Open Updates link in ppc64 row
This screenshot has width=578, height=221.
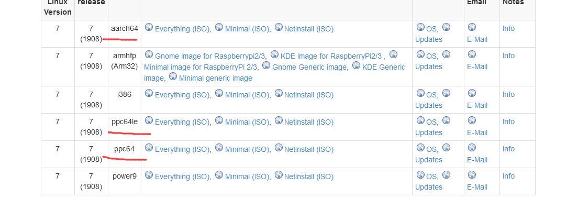(428, 160)
